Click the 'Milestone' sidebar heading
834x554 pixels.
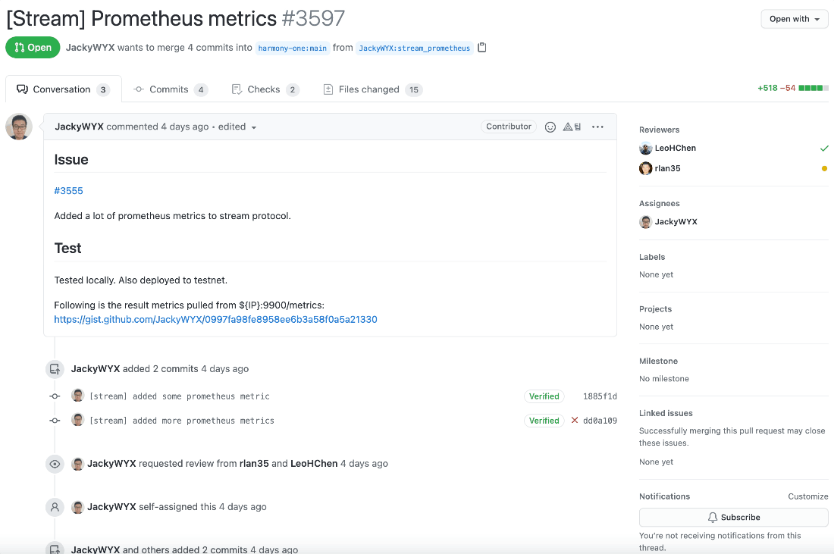658,361
